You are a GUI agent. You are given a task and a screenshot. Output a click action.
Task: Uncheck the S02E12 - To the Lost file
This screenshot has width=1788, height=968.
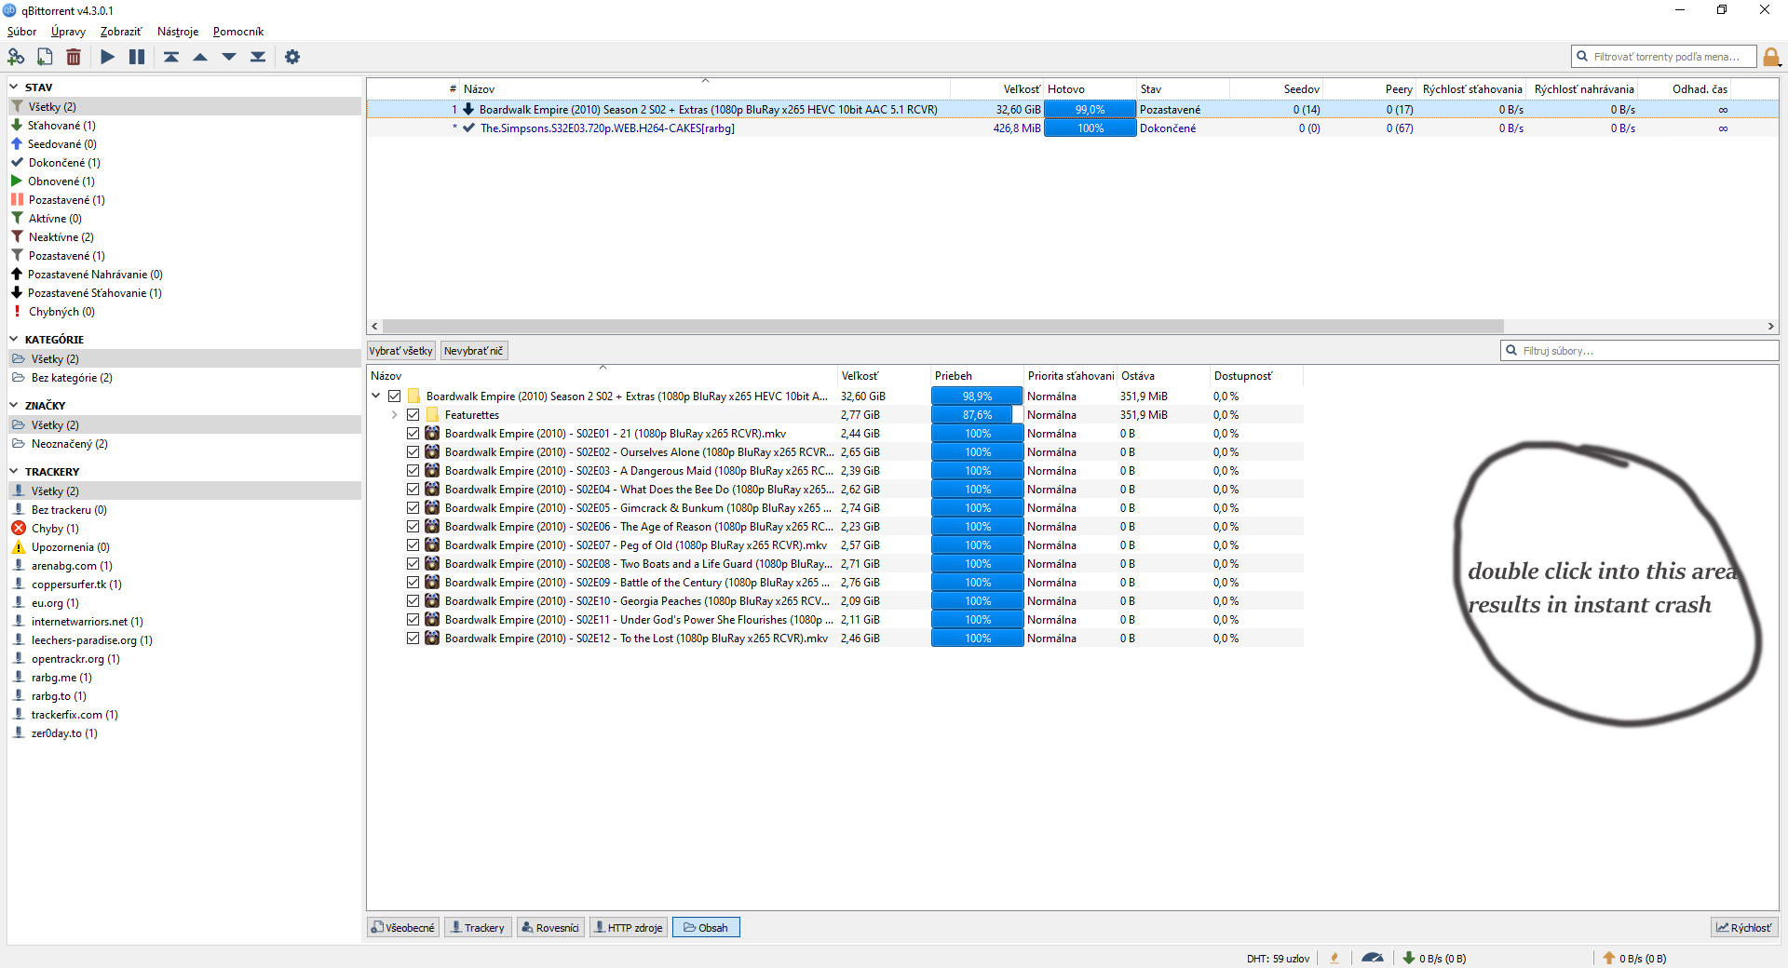413,639
